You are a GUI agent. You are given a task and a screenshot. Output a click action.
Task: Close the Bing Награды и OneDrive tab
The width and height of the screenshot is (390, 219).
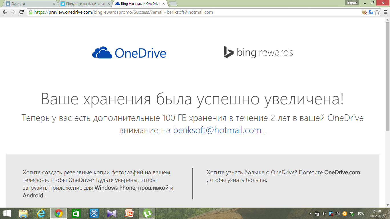point(164,4)
